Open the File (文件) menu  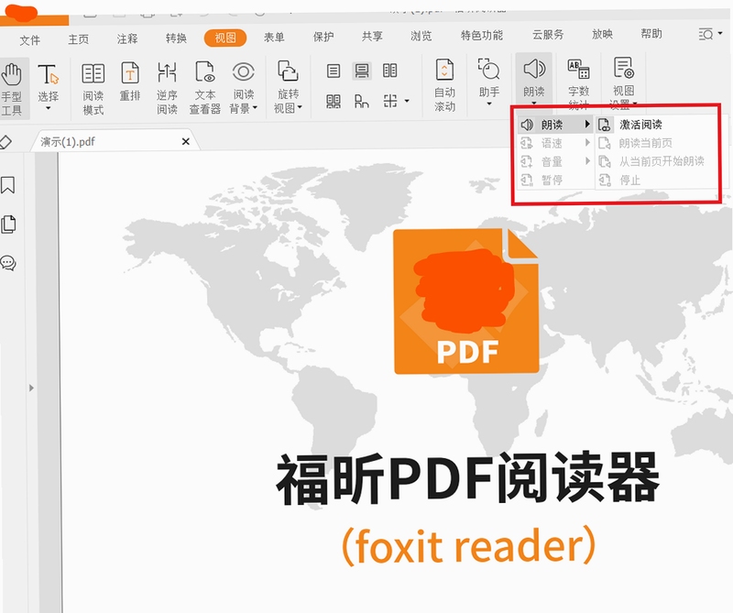pos(29,40)
